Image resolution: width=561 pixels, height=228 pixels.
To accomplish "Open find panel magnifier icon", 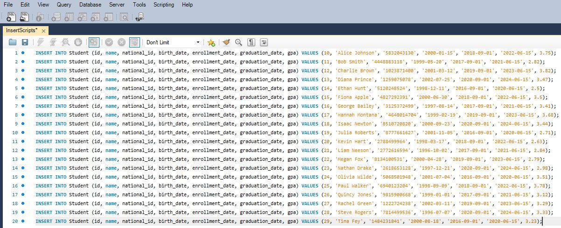I will 238,42.
